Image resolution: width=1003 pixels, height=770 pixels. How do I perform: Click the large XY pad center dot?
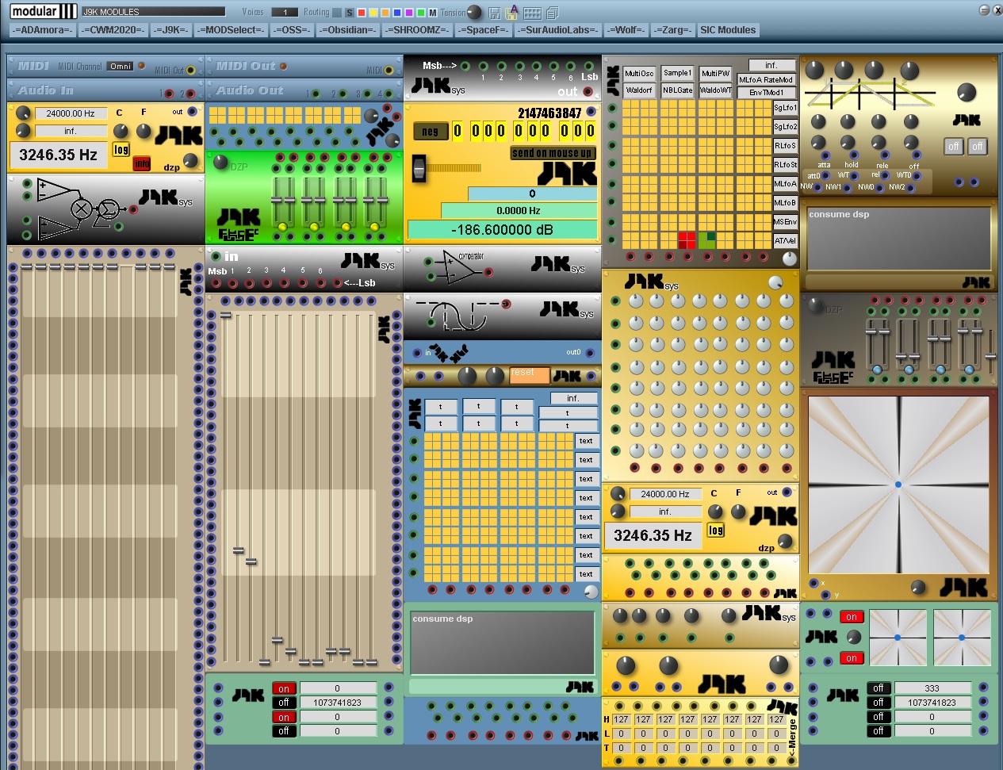point(898,485)
